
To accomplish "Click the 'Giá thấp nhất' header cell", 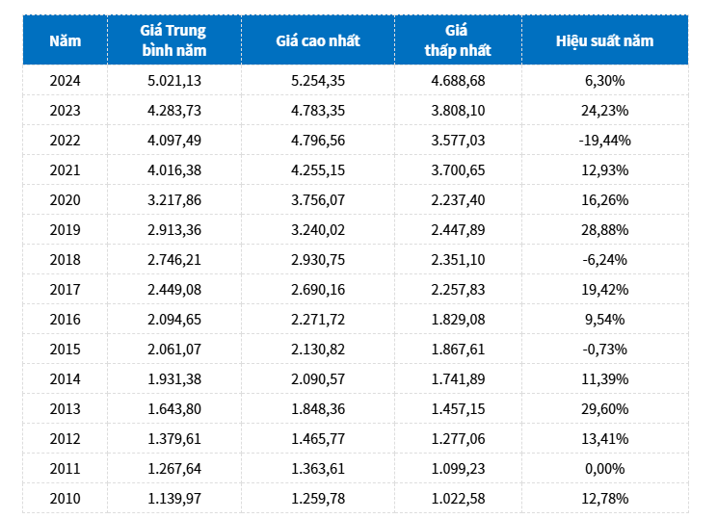I will (458, 40).
